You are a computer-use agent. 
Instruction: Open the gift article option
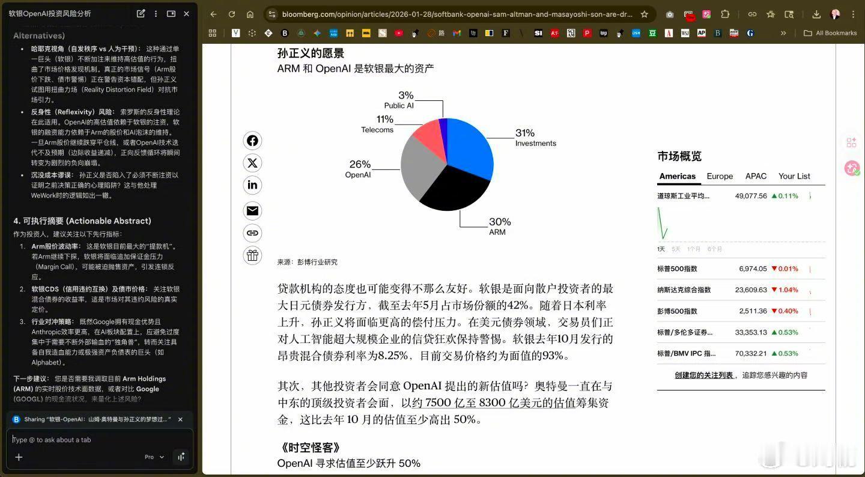pyautogui.click(x=252, y=255)
